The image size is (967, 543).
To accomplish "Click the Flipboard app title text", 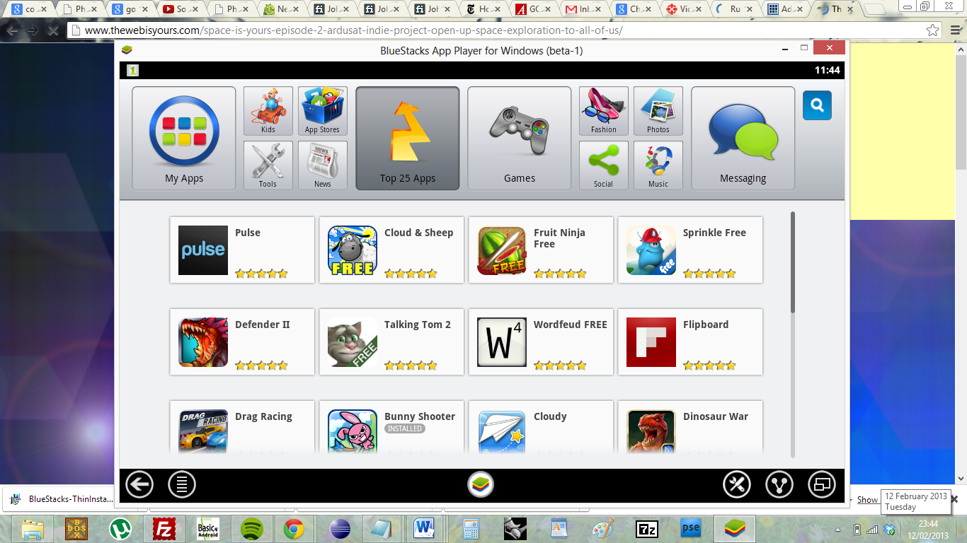I will pos(706,325).
